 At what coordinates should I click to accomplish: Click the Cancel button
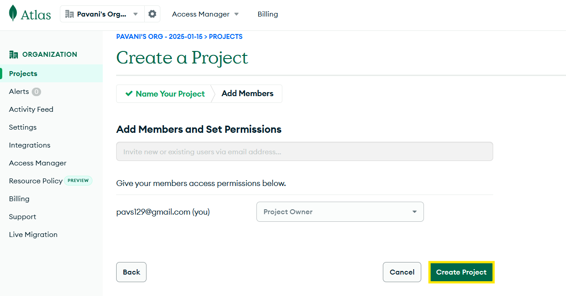tap(402, 272)
